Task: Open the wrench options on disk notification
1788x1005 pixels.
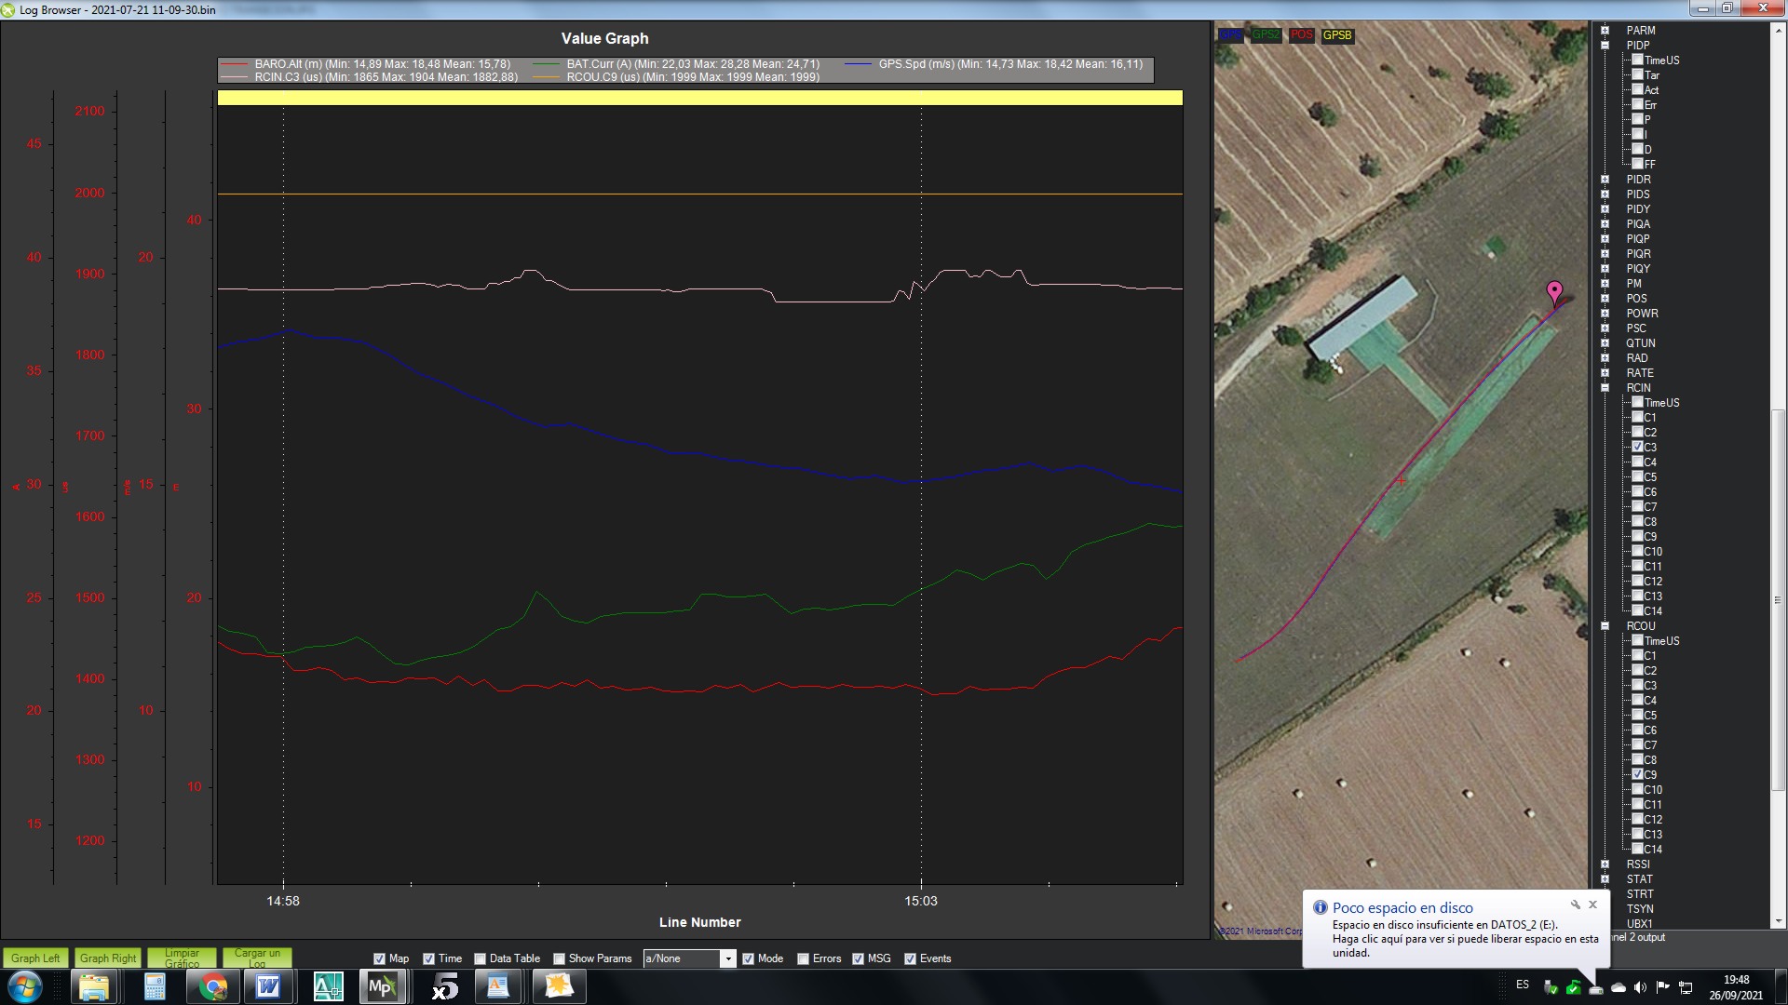Action: click(1576, 904)
